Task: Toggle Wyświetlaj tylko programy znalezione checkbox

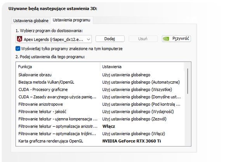Action: click(x=18, y=48)
